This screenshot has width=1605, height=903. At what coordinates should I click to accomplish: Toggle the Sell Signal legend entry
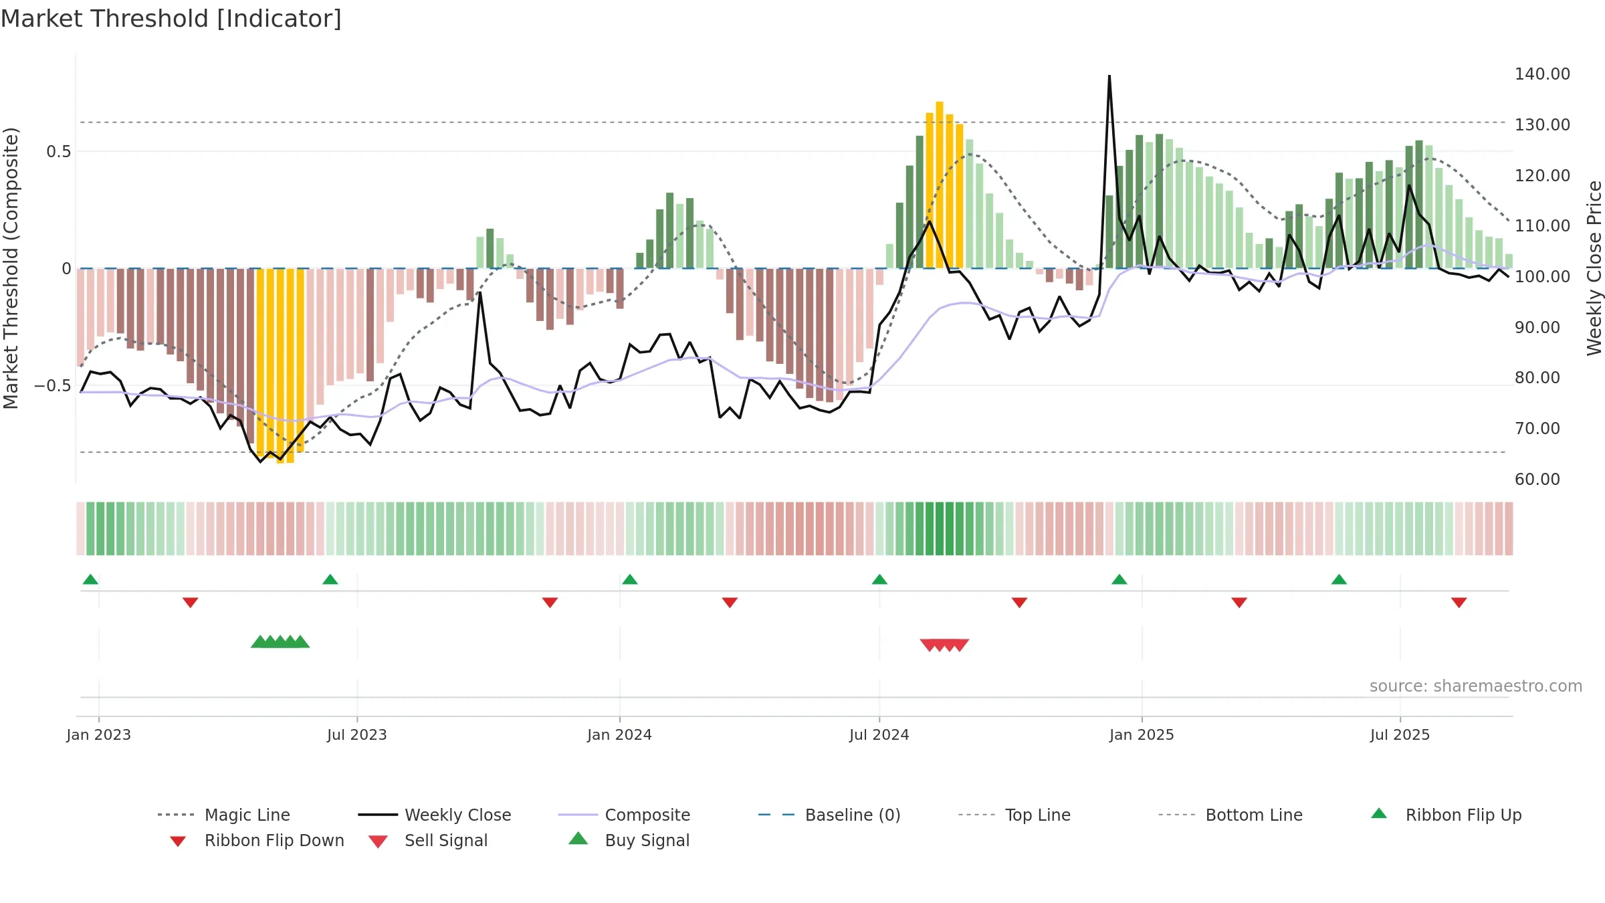pos(428,840)
